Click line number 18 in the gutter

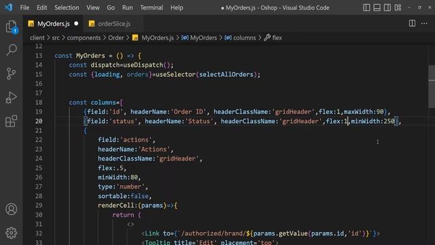[x=39, y=103]
